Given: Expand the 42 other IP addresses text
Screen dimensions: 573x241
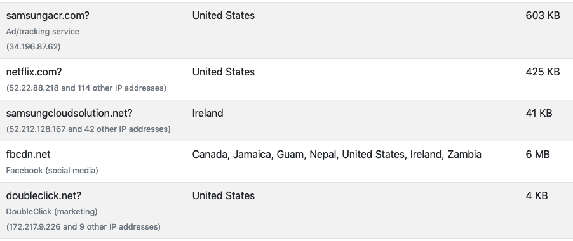Looking at the screenshot, I should 127,129.
